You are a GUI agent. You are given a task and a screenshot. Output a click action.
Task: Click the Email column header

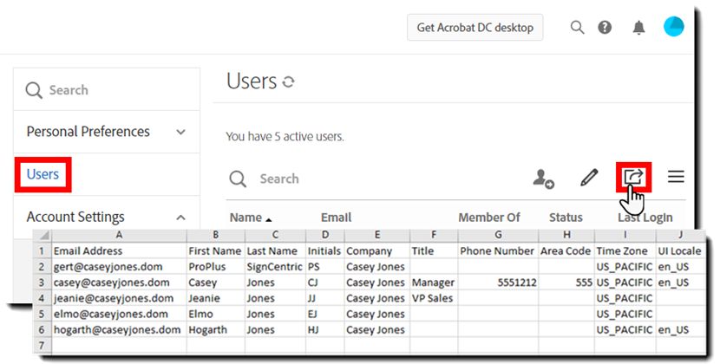click(x=336, y=218)
